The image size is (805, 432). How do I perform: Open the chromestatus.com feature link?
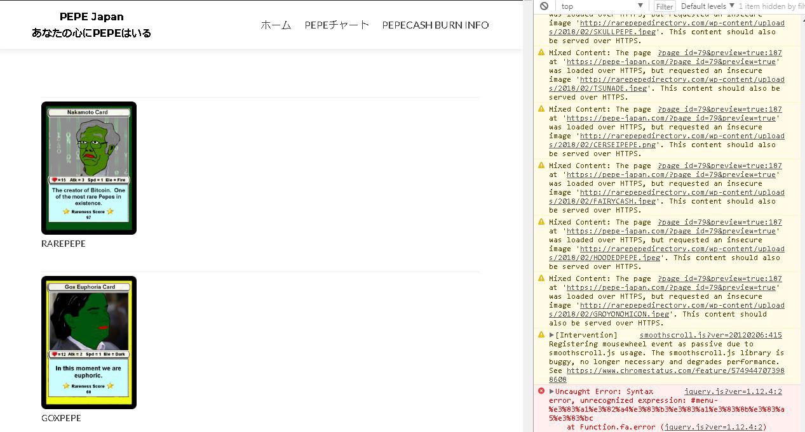(666, 375)
